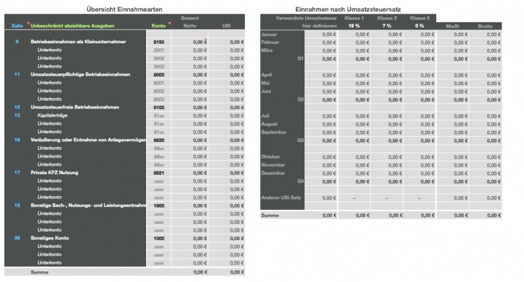Select account number cell 8820
The height and width of the screenshot is (282, 524).
(159, 140)
